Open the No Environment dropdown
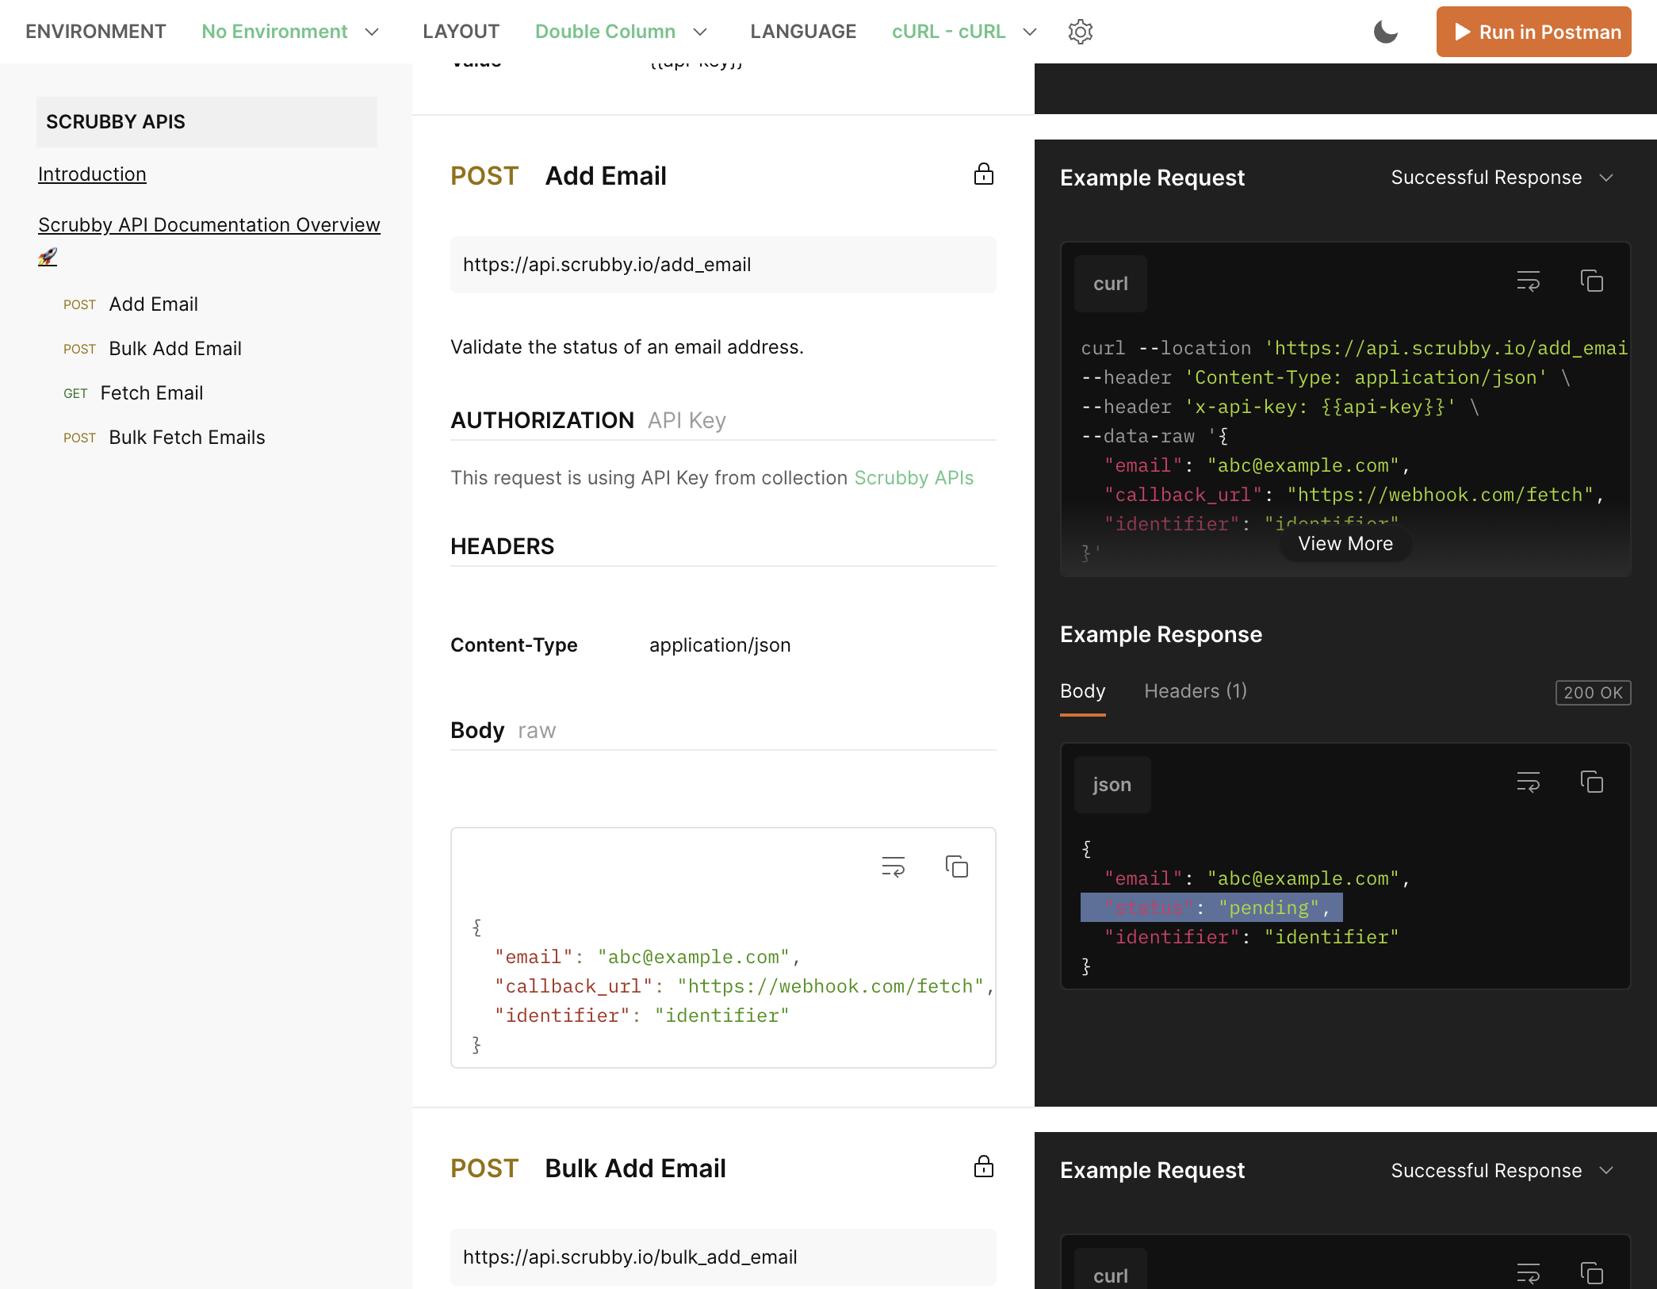This screenshot has height=1289, width=1657. [290, 32]
